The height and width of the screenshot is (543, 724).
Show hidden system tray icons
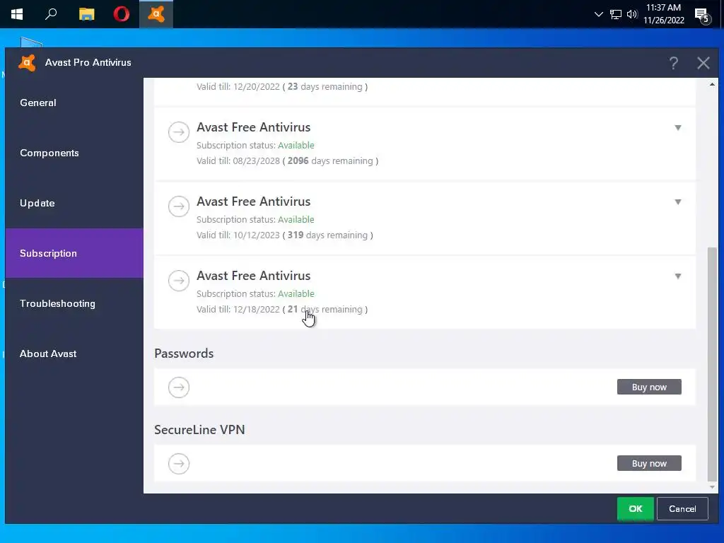coord(598,14)
